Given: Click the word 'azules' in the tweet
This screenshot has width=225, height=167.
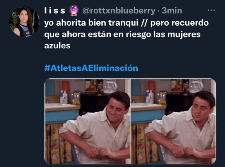Looking at the screenshot, I should tap(57, 46).
